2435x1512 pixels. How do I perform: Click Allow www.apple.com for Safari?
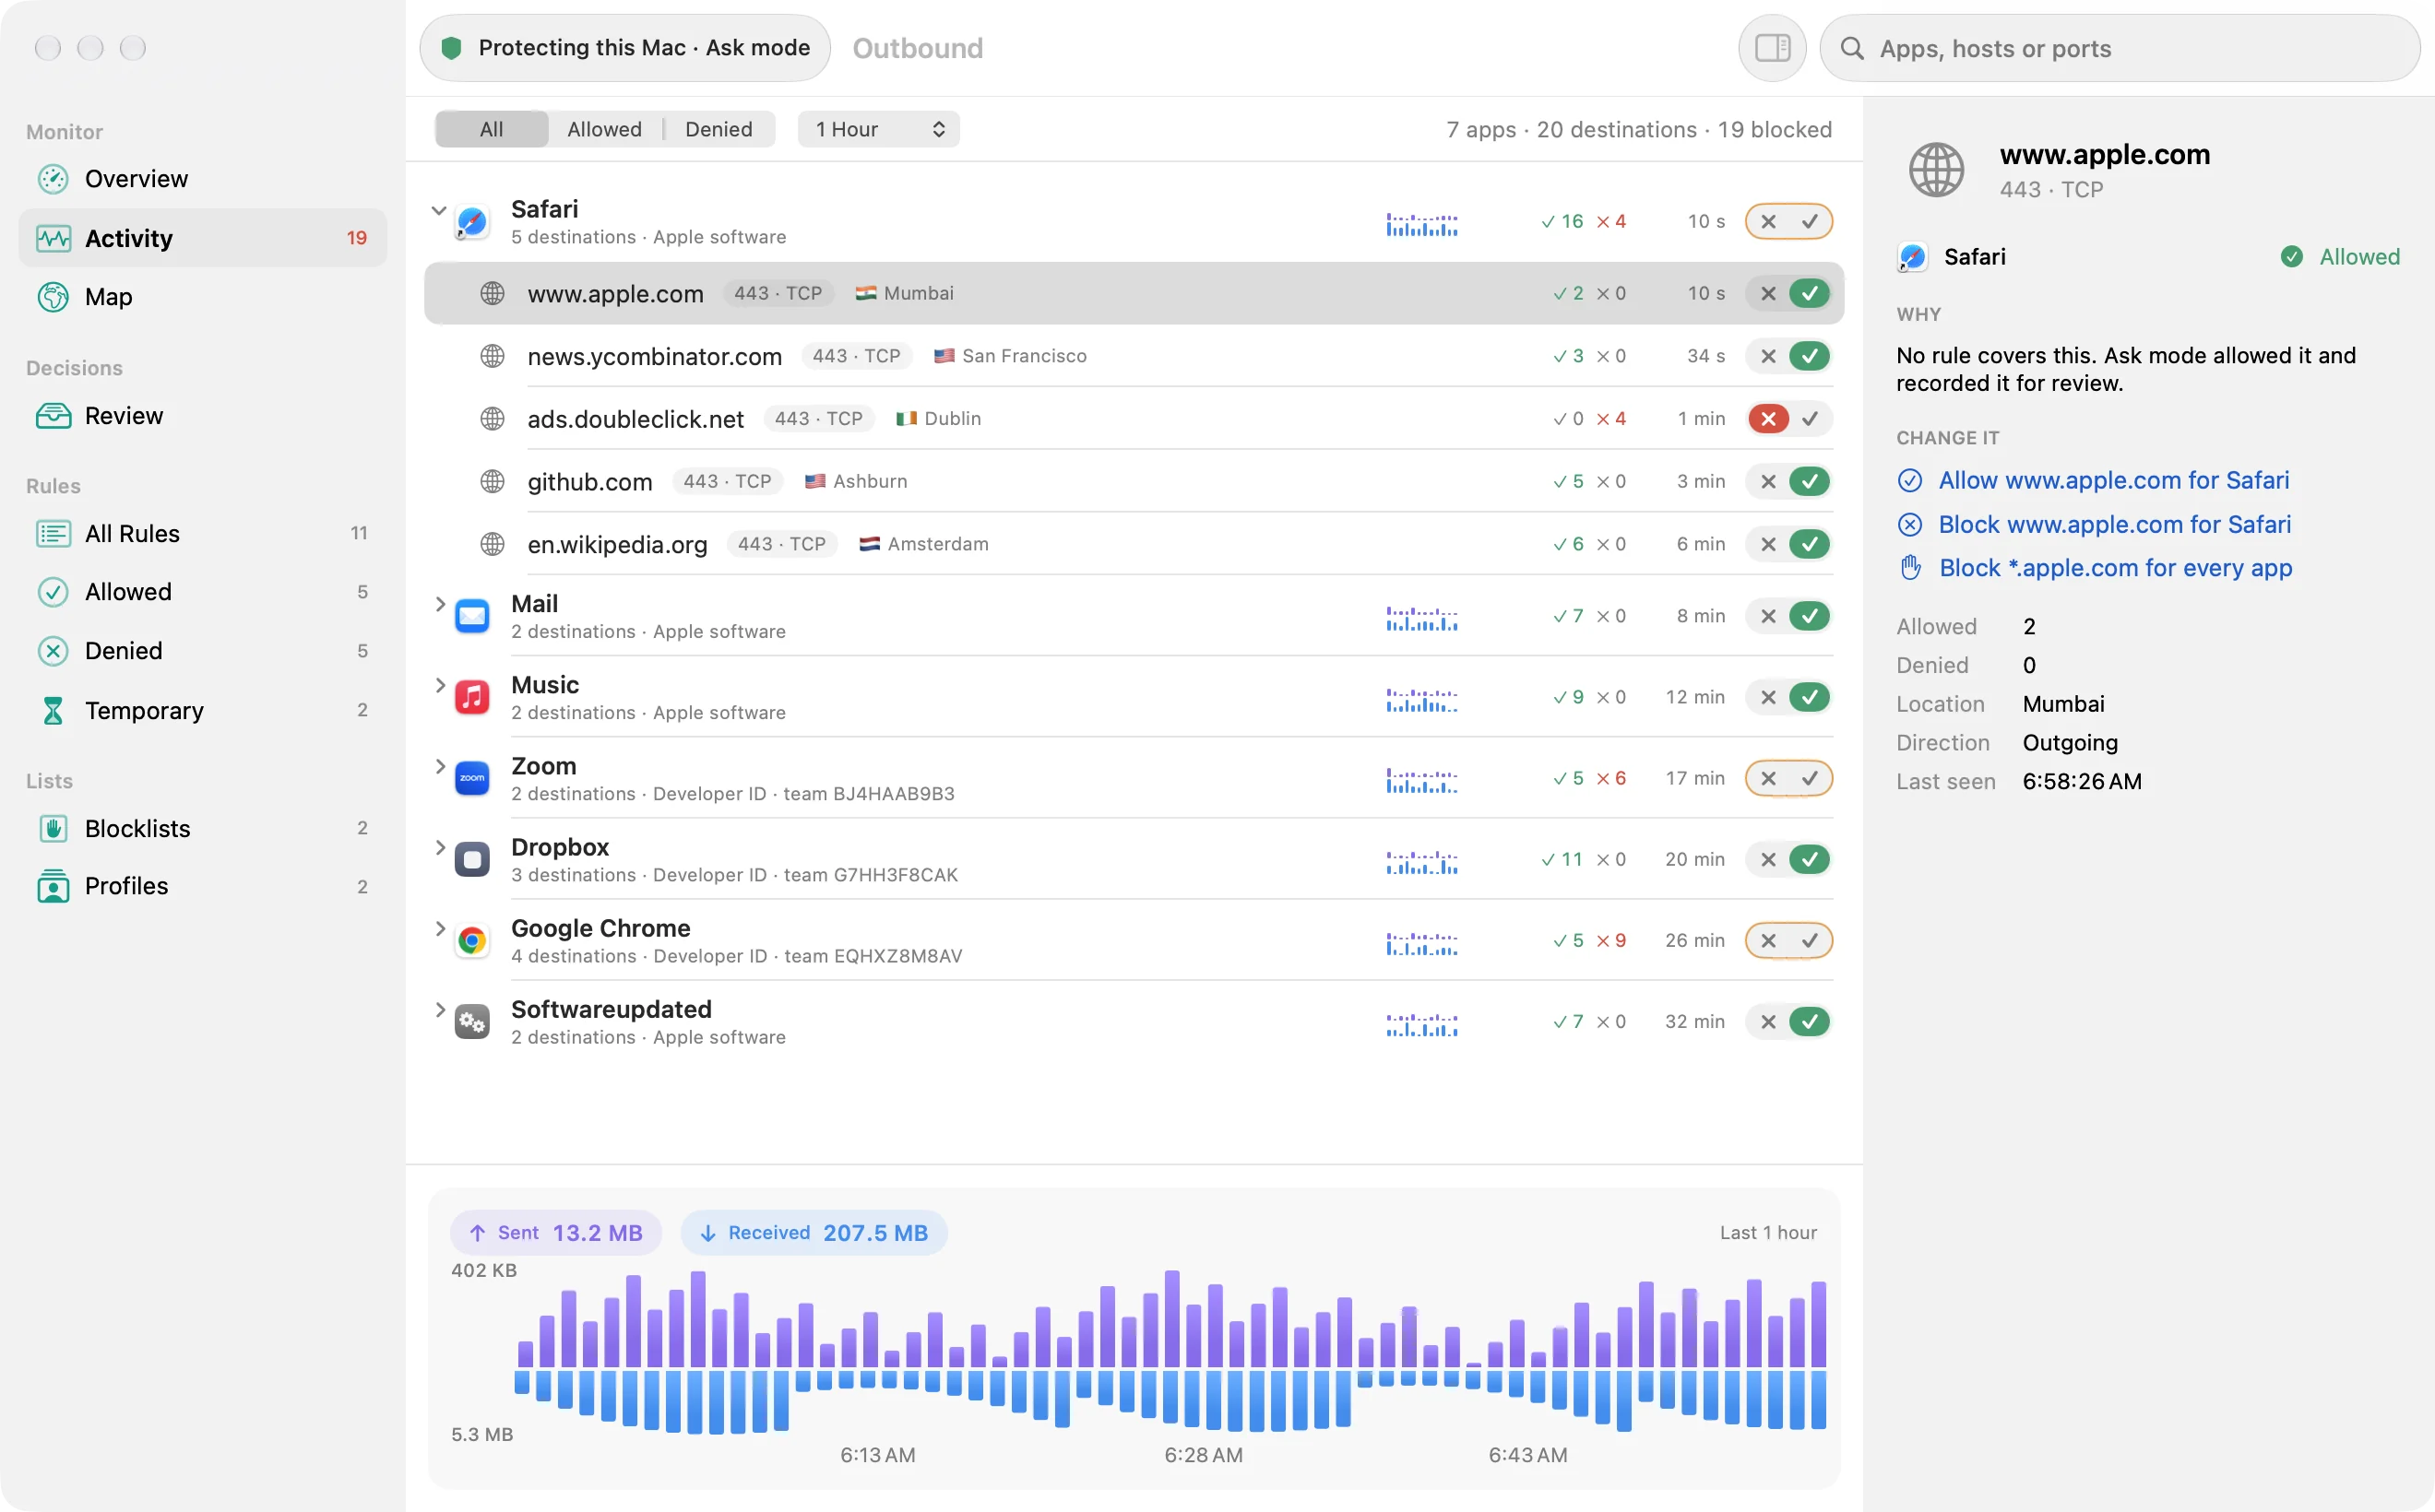click(2093, 480)
